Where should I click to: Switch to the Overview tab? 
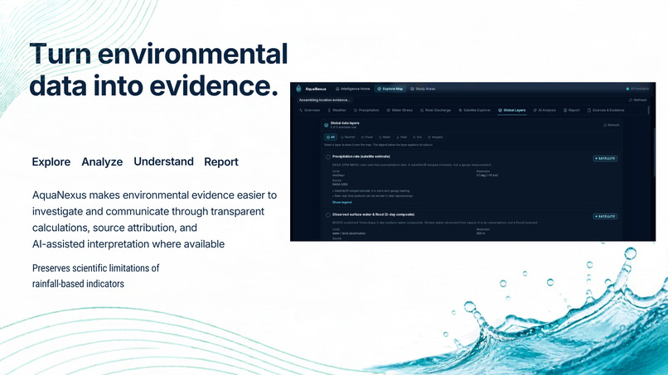click(x=309, y=110)
